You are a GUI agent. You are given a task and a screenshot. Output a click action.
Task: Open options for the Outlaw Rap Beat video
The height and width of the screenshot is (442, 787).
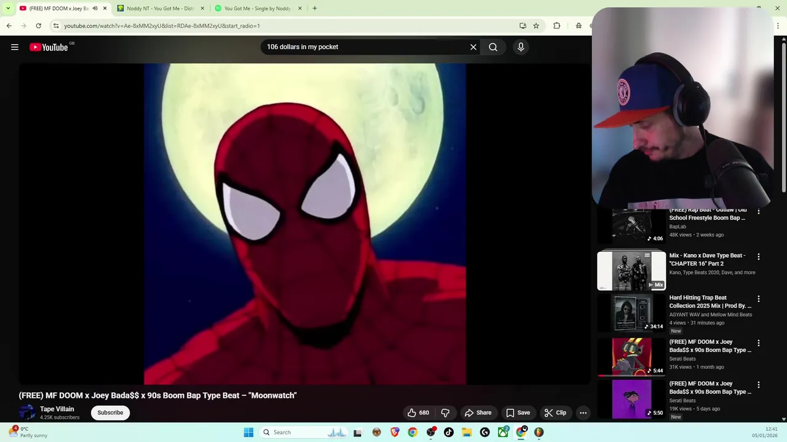(759, 211)
